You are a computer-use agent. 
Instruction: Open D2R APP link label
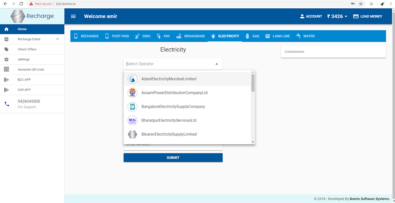(24, 90)
